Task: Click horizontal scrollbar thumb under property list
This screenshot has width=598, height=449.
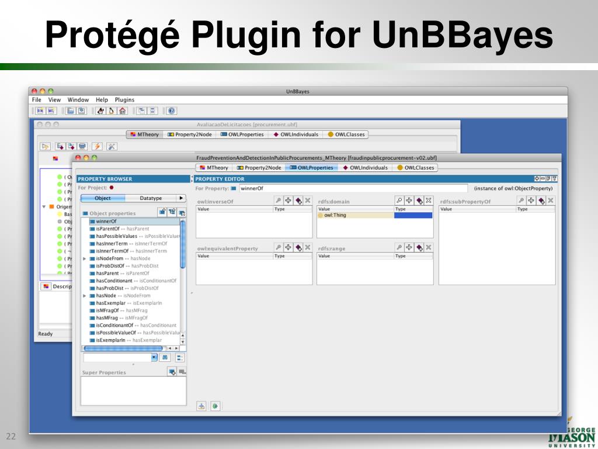Action: [x=123, y=348]
